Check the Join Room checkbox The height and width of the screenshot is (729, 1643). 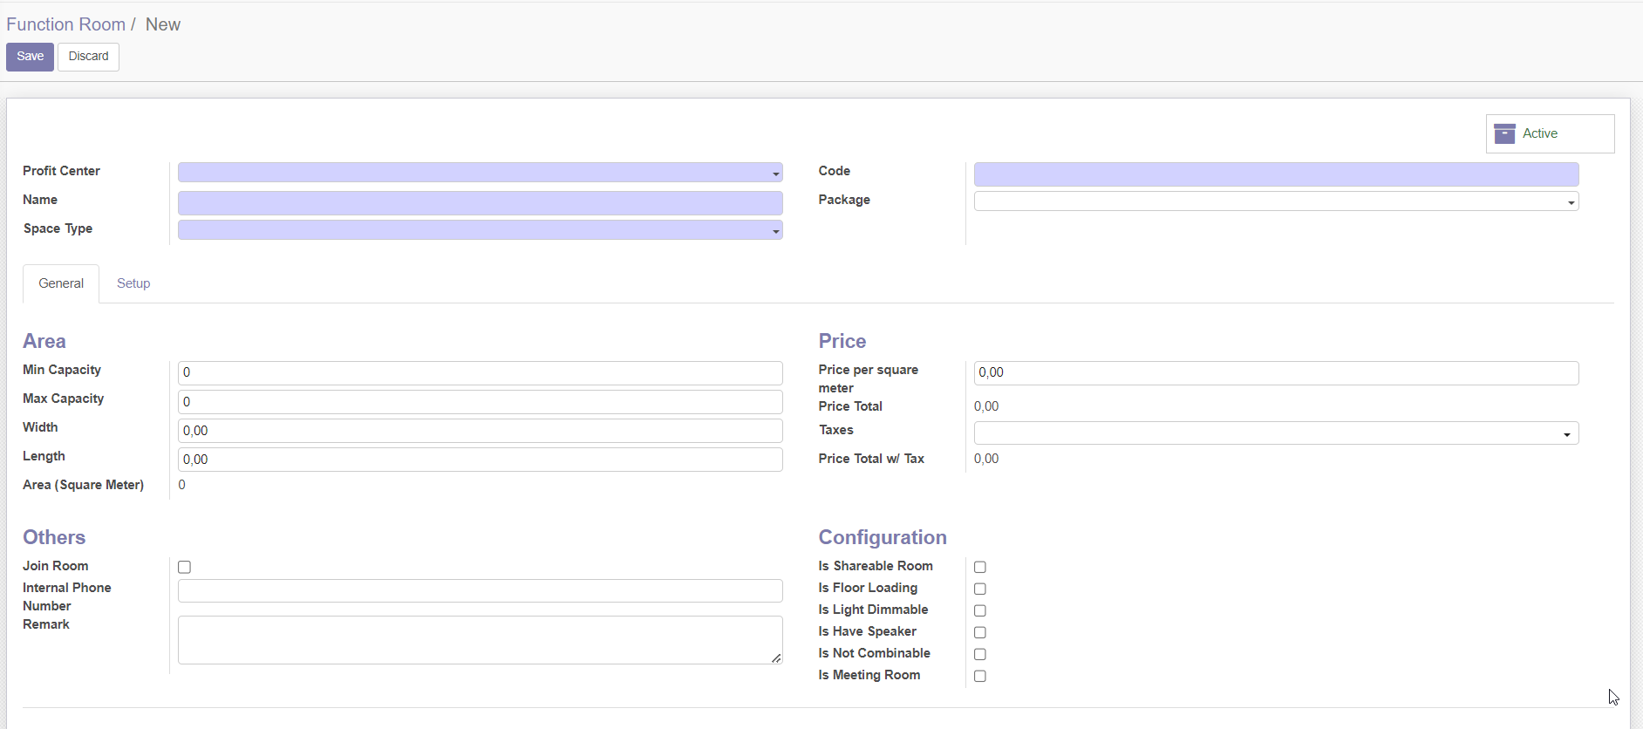tap(184, 567)
